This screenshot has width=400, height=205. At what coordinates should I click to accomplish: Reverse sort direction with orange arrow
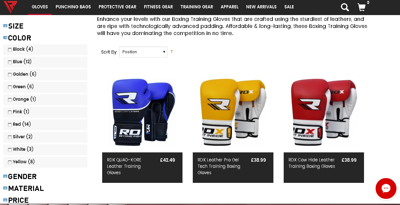(172, 51)
